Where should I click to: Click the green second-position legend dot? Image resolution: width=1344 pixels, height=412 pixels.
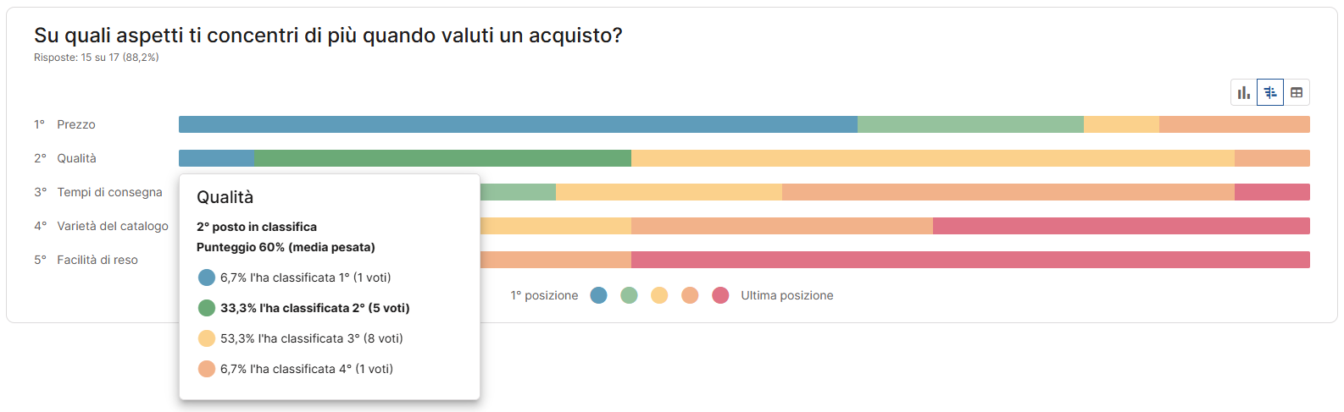(x=629, y=295)
